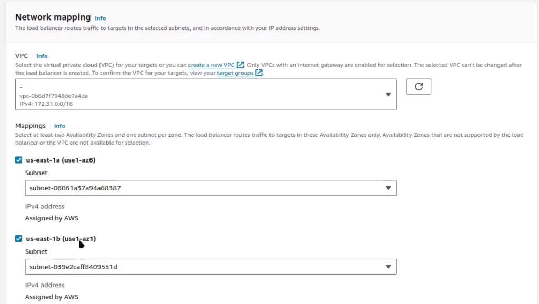Image resolution: width=539 pixels, height=304 pixels.
Task: Click the refresh VPC list icon button
Action: (418, 87)
